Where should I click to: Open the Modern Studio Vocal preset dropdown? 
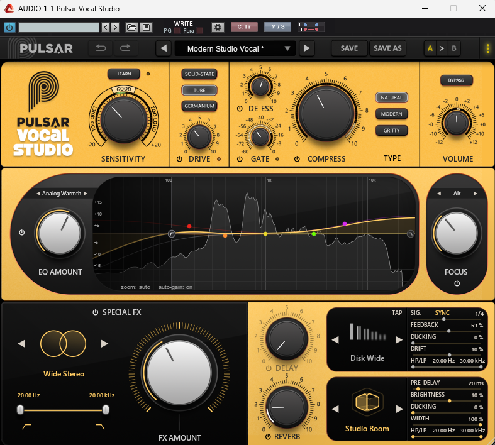235,48
